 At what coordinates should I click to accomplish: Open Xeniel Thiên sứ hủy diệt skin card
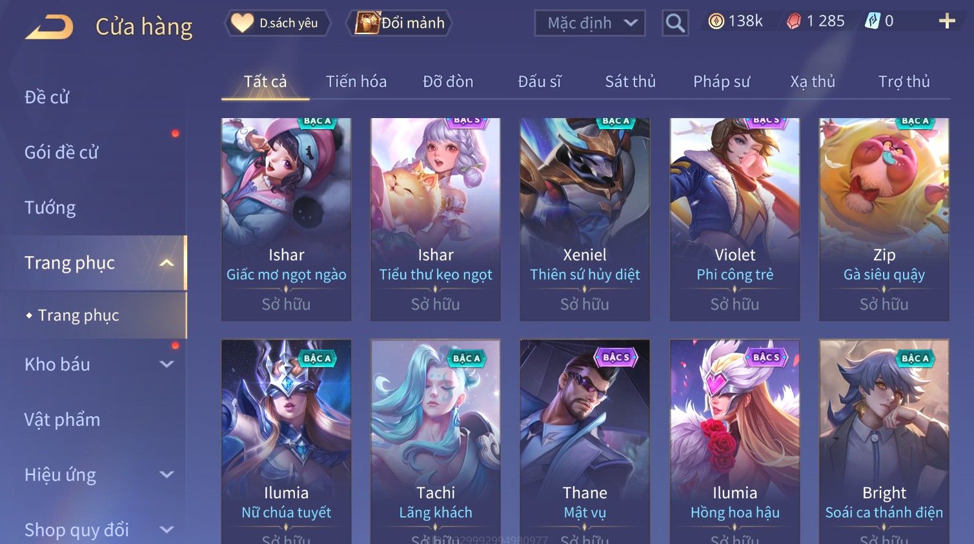585,219
